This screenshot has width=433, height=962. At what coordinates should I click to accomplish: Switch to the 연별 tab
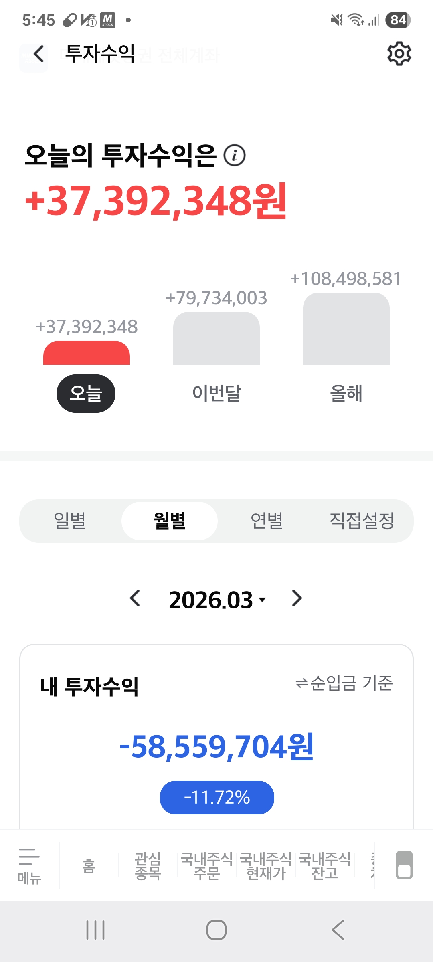pyautogui.click(x=267, y=521)
